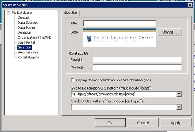Focus the Email/Url field
Image resolution: width=195 pixels, height=132 pixels.
[x=137, y=60]
